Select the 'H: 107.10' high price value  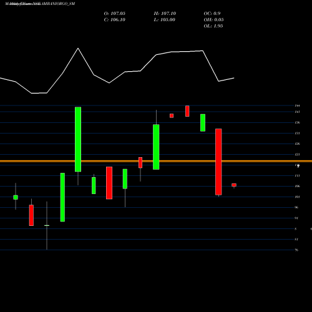(x=165, y=14)
